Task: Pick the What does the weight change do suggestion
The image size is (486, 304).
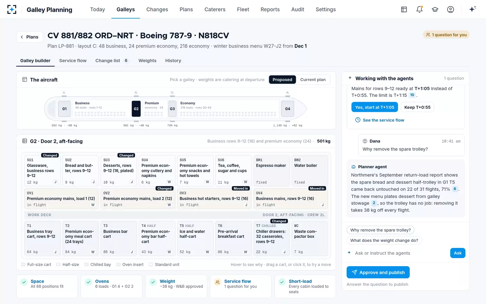Action: point(384,240)
